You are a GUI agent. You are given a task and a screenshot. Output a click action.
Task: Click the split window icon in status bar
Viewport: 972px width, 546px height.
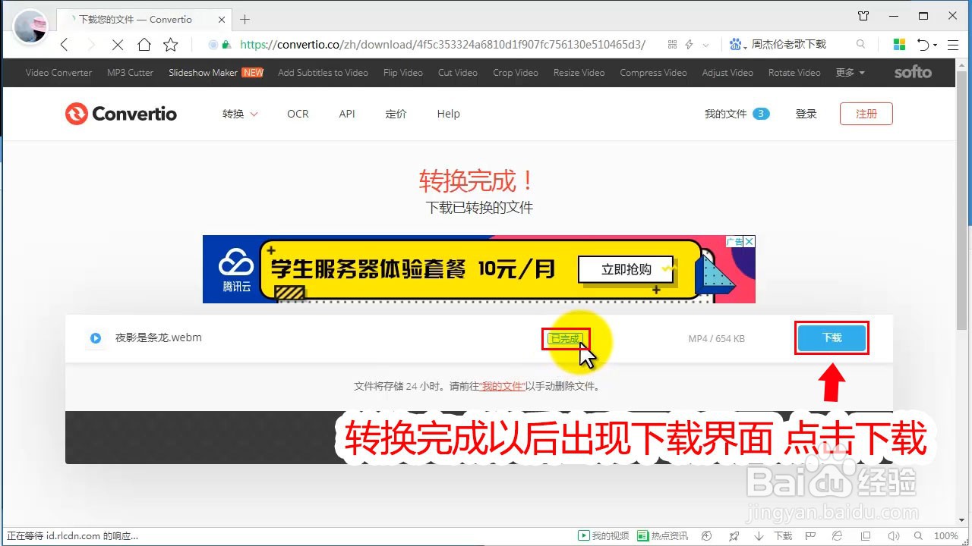(866, 535)
